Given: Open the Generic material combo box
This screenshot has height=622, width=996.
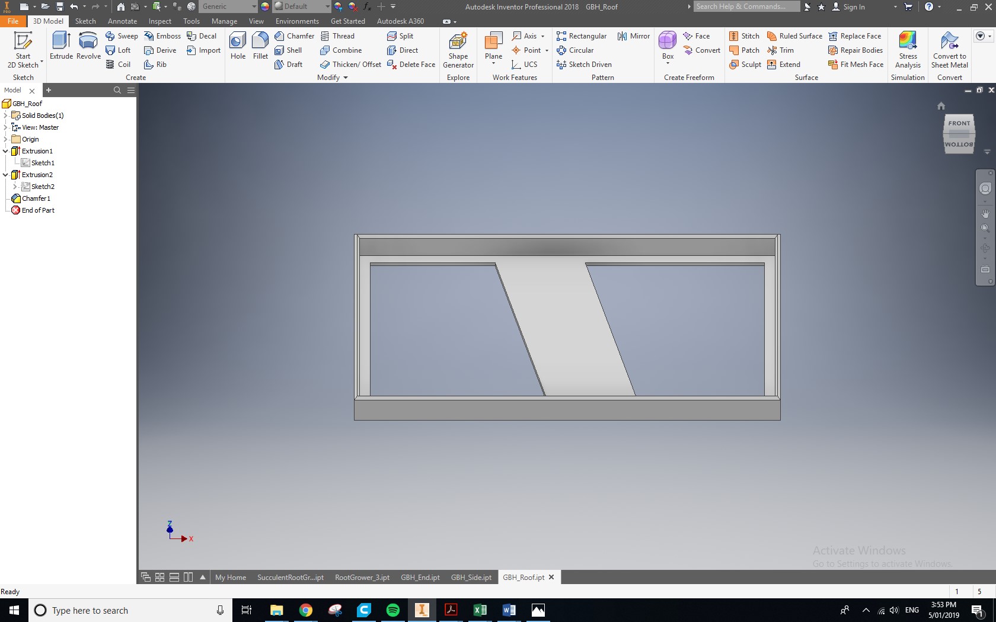Looking at the screenshot, I should (228, 7).
